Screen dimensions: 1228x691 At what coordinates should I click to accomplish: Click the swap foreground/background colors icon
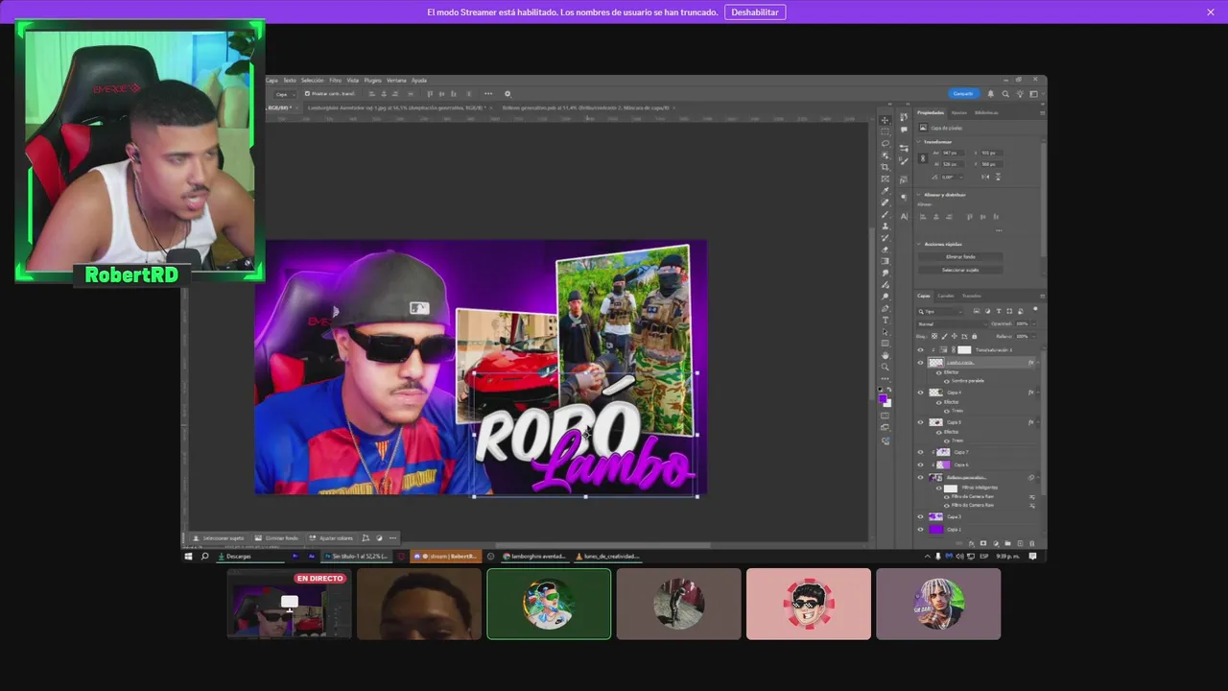pos(889,389)
